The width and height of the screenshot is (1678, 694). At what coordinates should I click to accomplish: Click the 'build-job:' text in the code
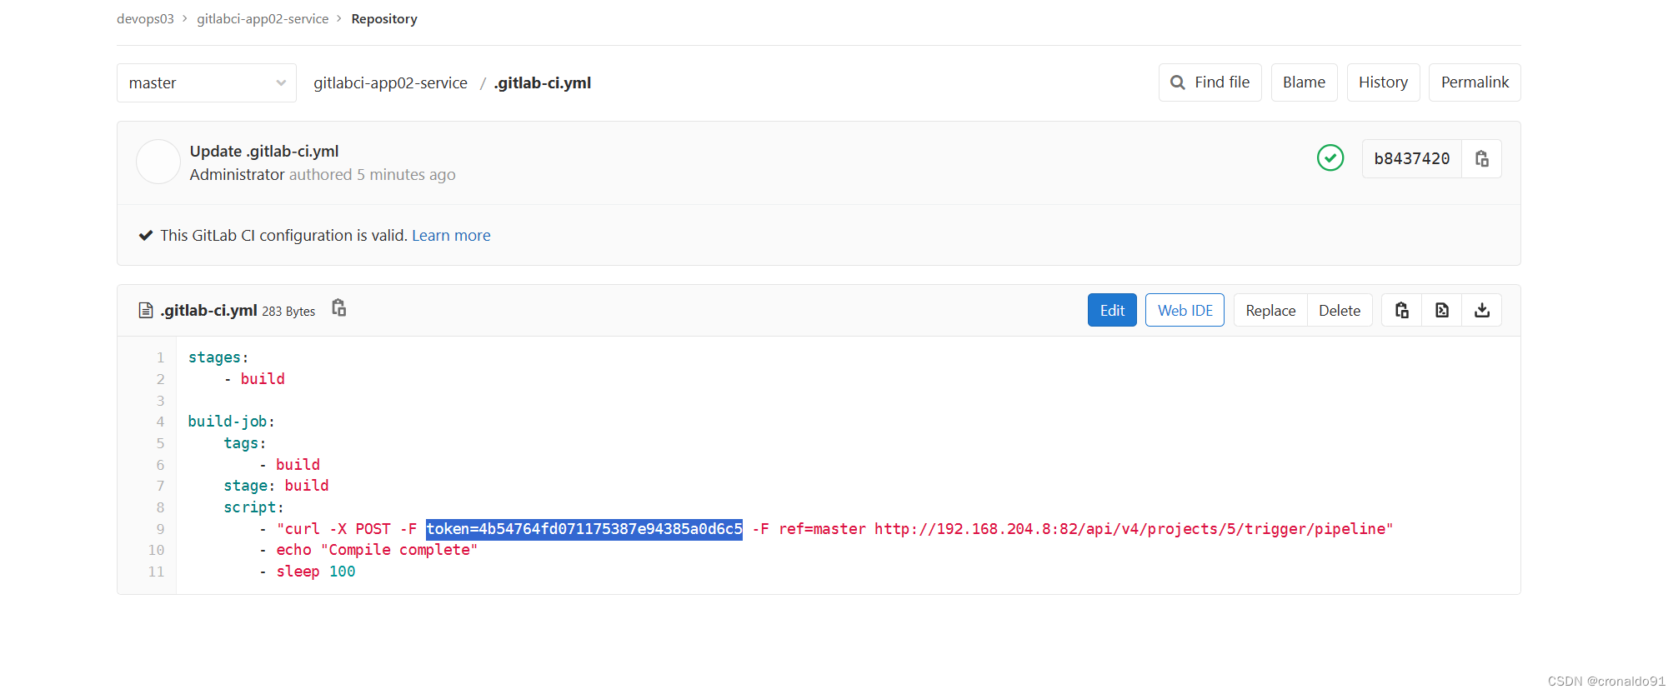point(231,422)
